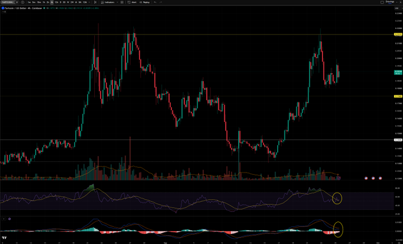Open the third economic event flag icon
Image resolution: width=403 pixels, height=244 pixels.
click(x=380, y=178)
